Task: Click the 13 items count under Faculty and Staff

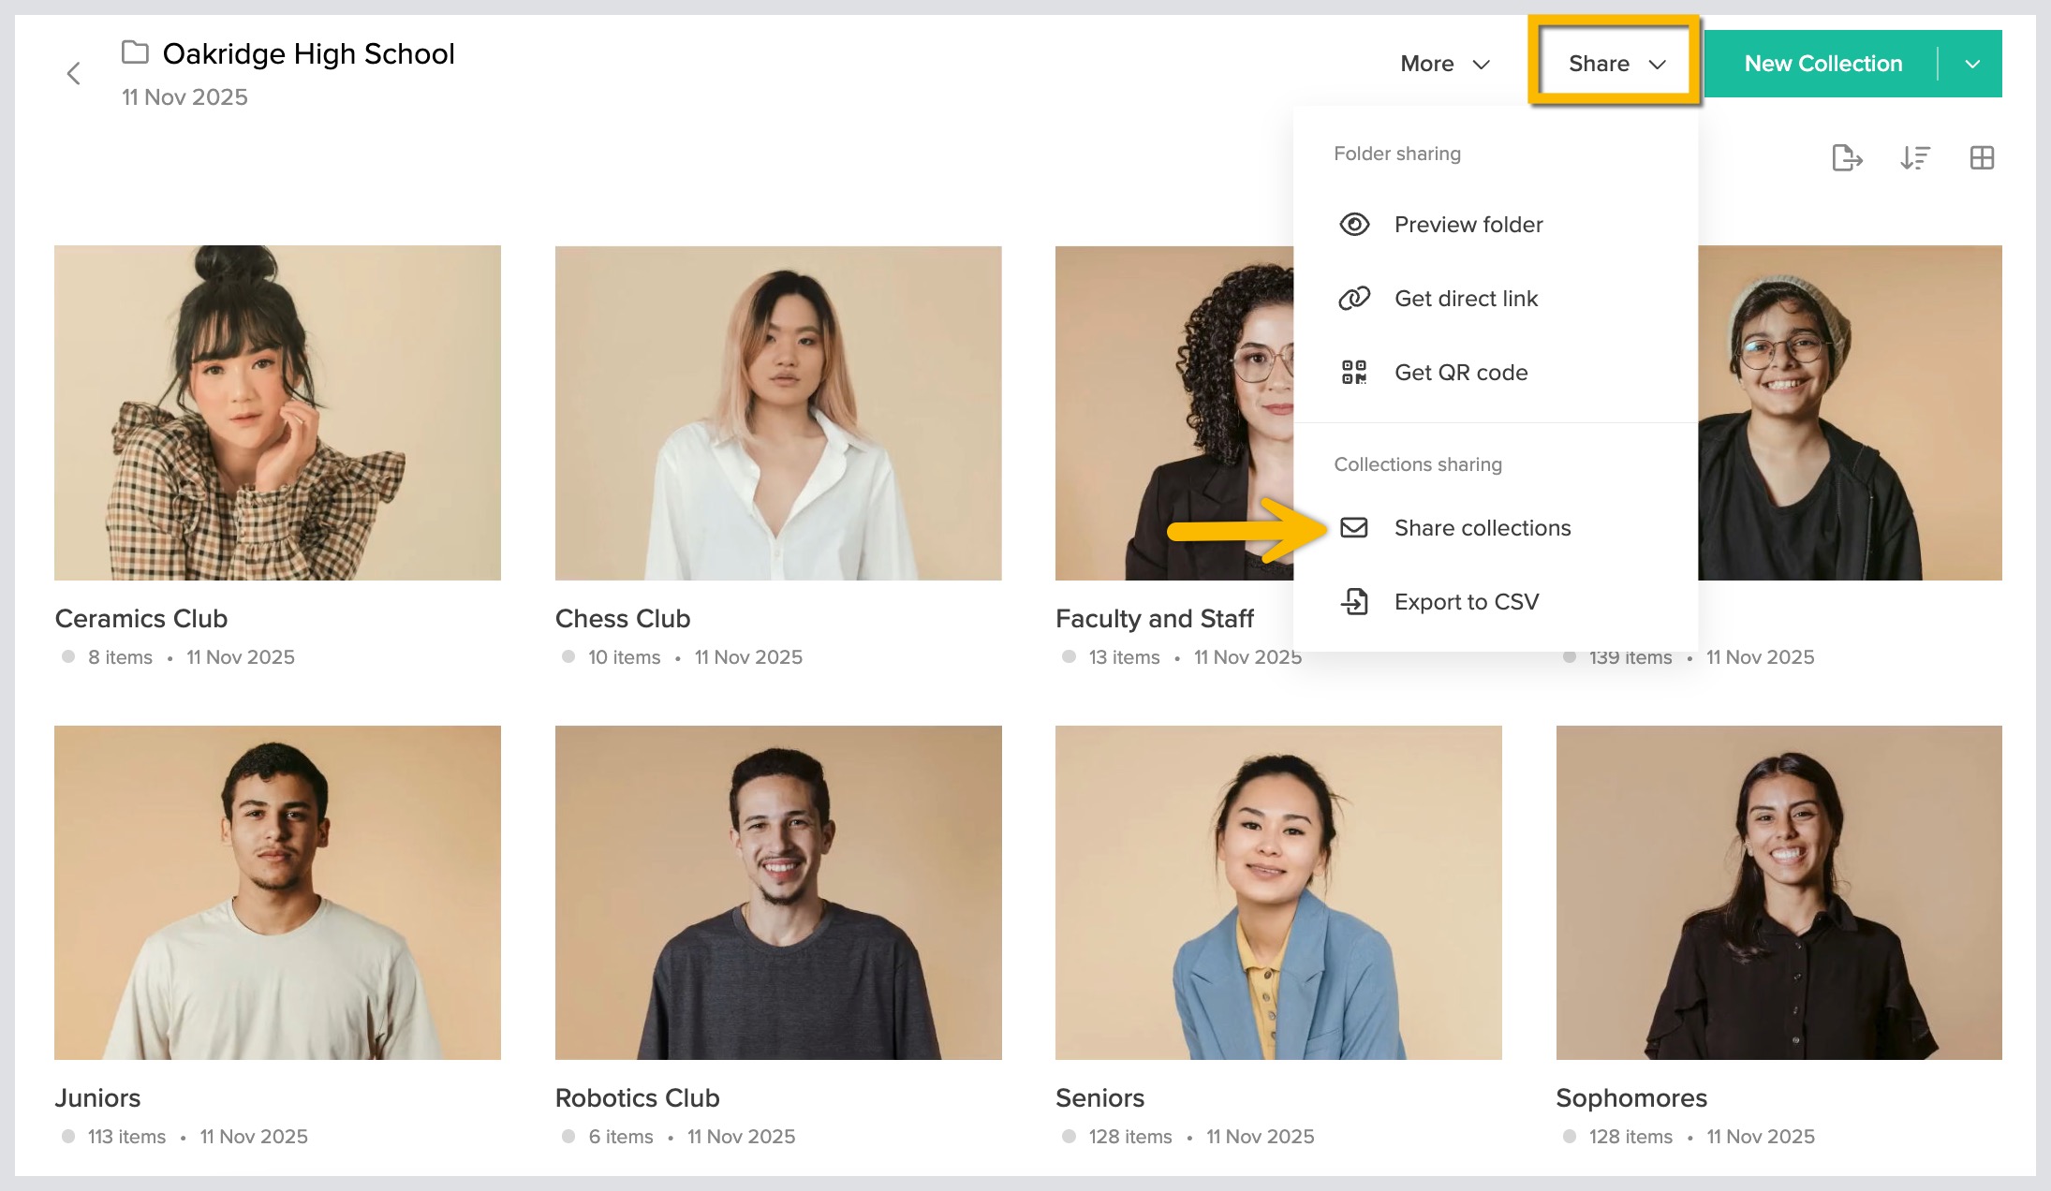Action: (1124, 657)
